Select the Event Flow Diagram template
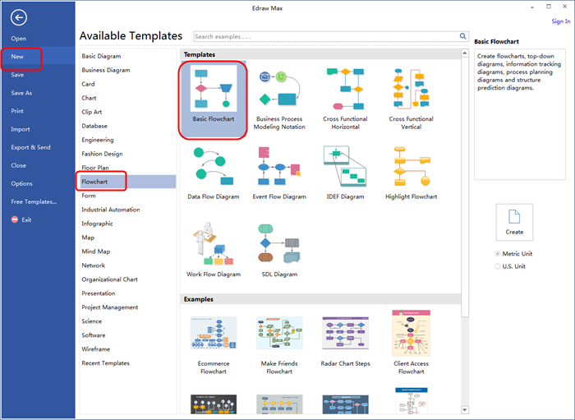This screenshot has height=420, width=575. [279, 173]
